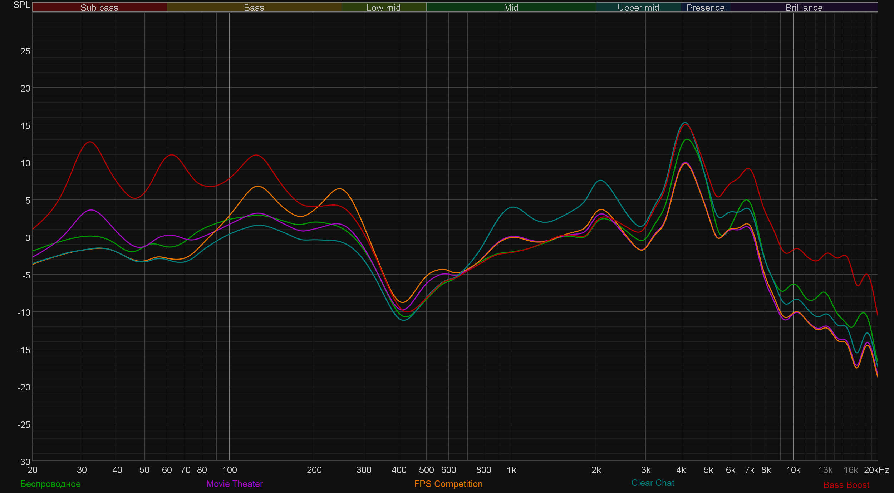This screenshot has height=493, width=894.
Task: Click the Brilliance band header
Action: [x=804, y=8]
